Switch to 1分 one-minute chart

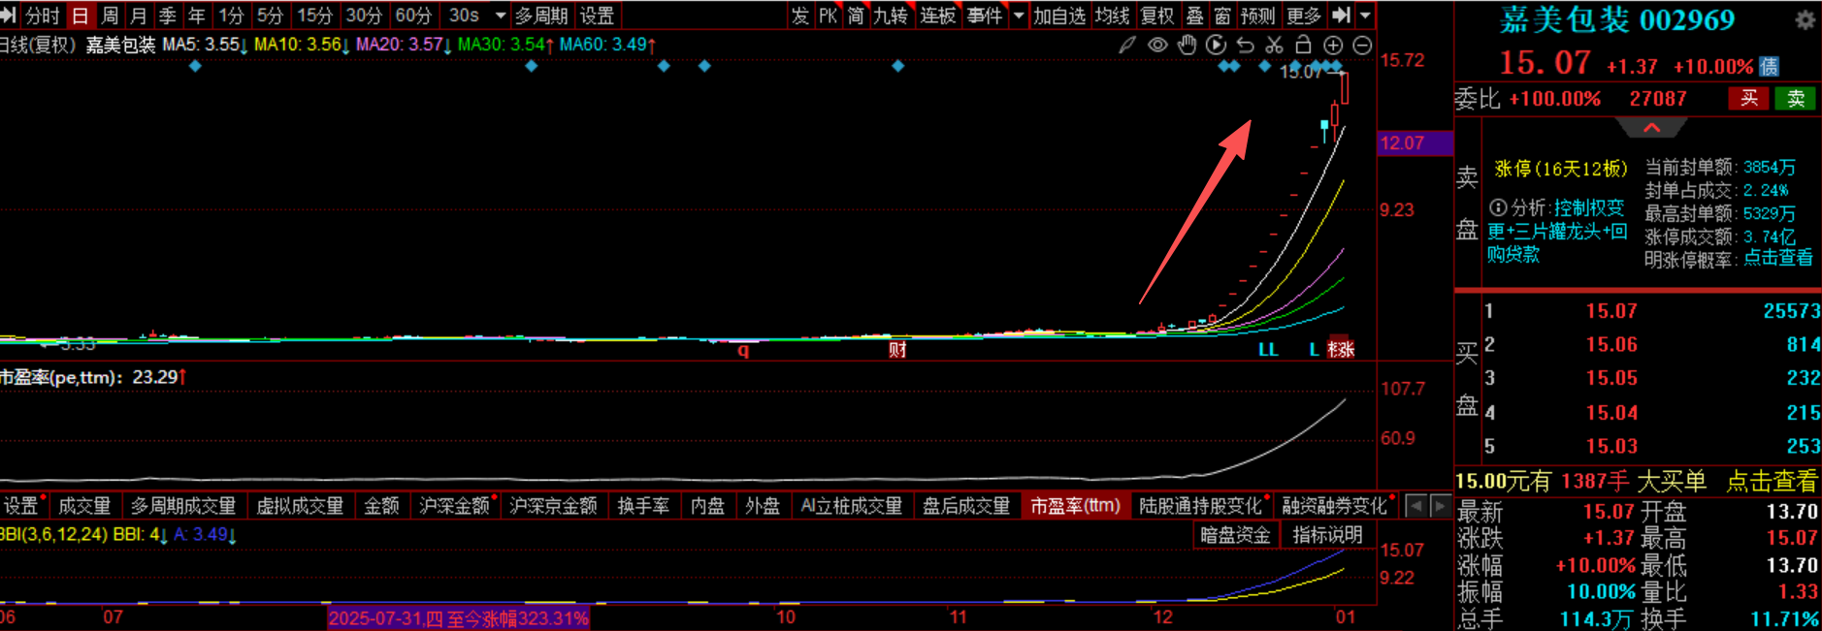[x=231, y=16]
